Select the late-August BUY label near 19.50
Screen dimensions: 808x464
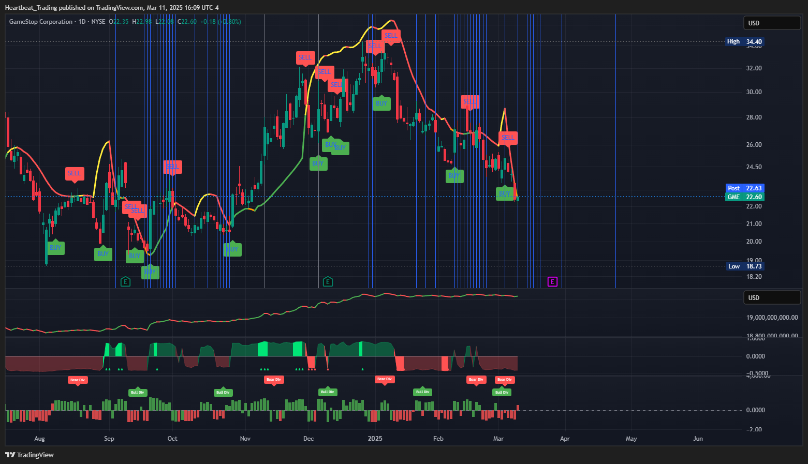coord(103,253)
